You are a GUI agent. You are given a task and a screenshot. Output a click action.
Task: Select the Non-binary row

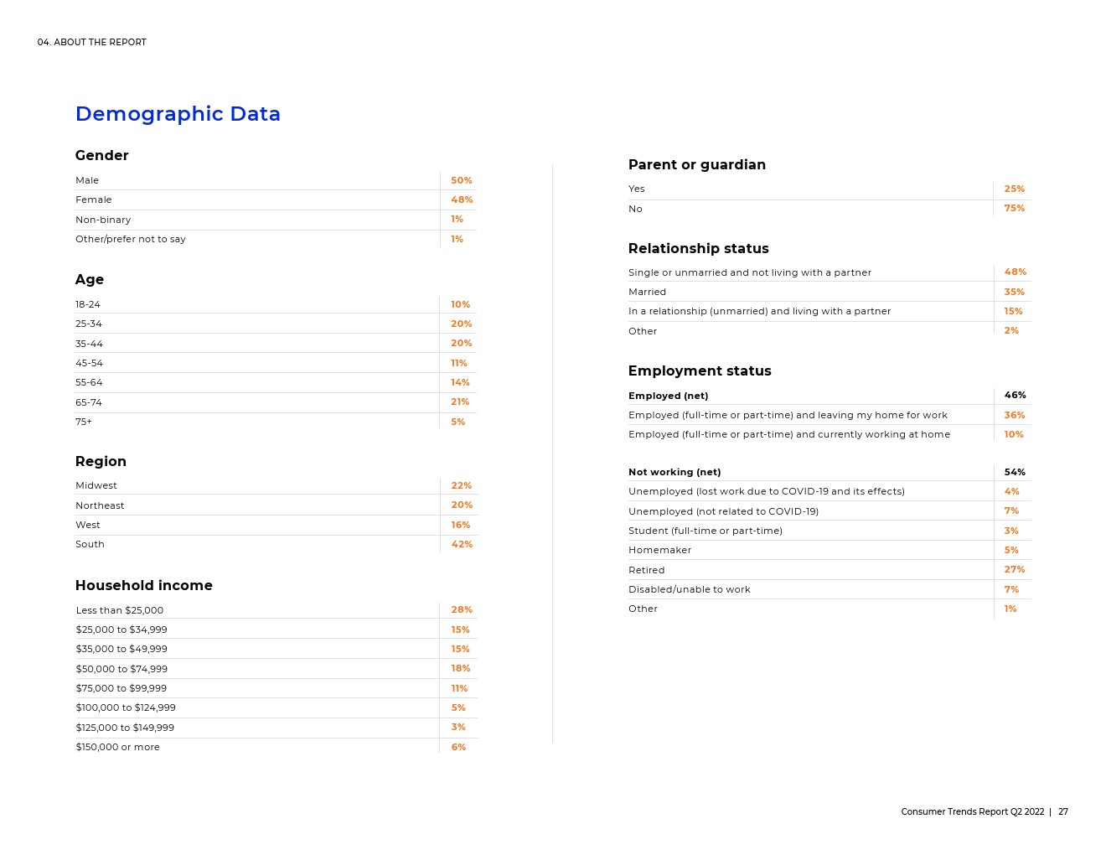[276, 220]
